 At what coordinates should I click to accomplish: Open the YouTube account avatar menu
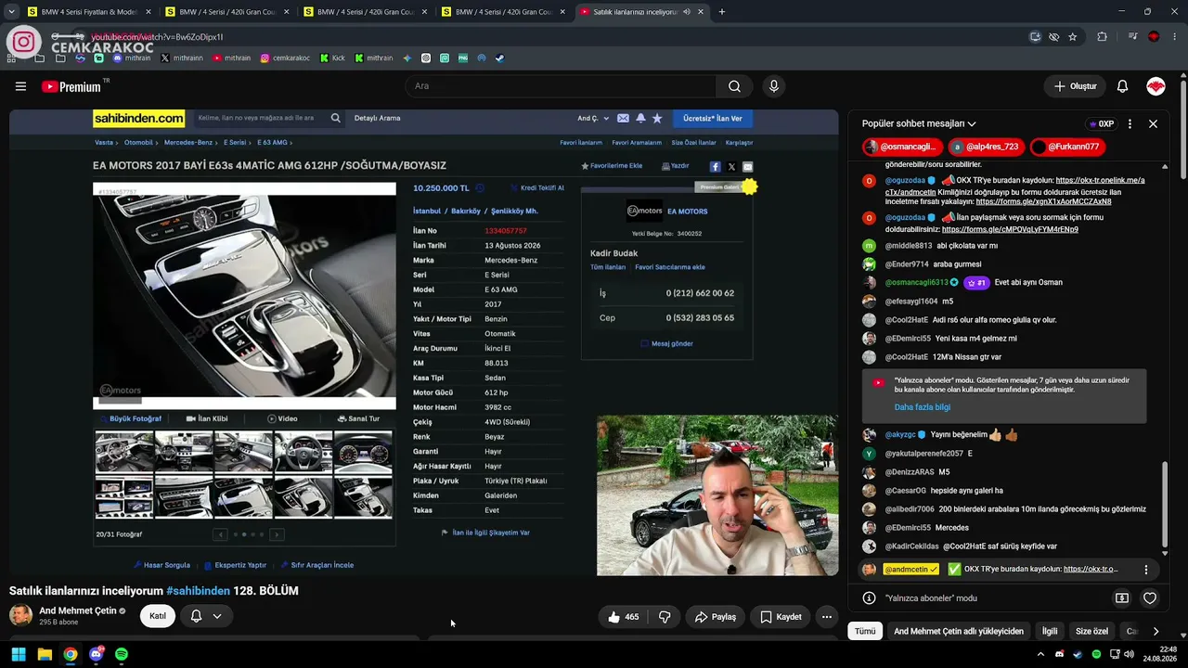1156,86
